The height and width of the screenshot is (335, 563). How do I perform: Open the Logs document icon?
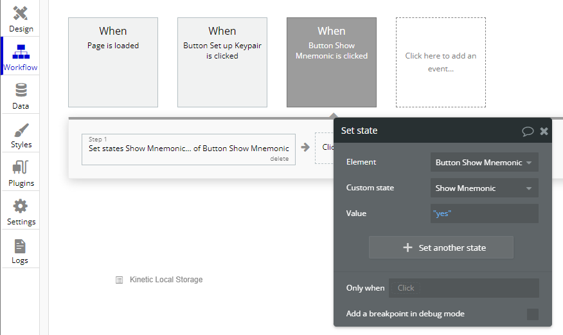pyautogui.click(x=21, y=246)
